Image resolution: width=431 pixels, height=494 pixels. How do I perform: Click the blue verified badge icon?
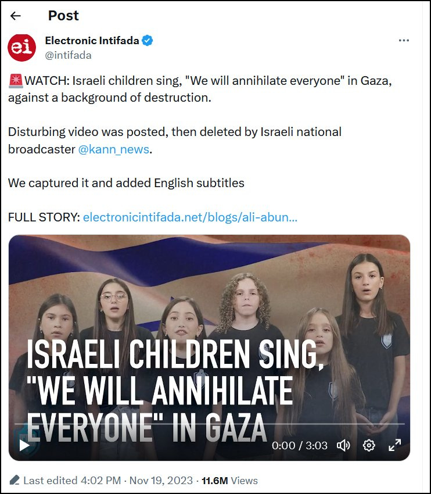(147, 41)
